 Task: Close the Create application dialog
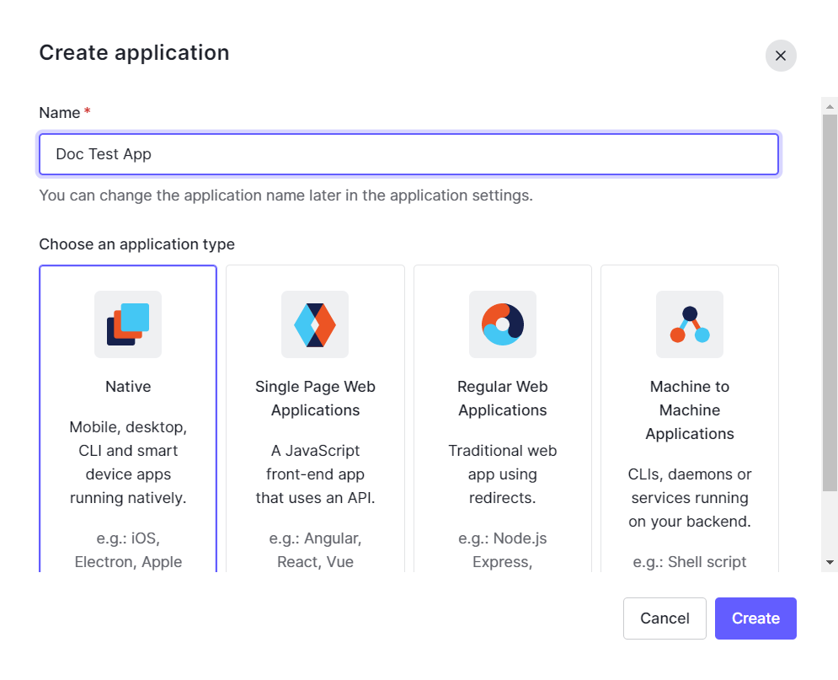pyautogui.click(x=780, y=56)
